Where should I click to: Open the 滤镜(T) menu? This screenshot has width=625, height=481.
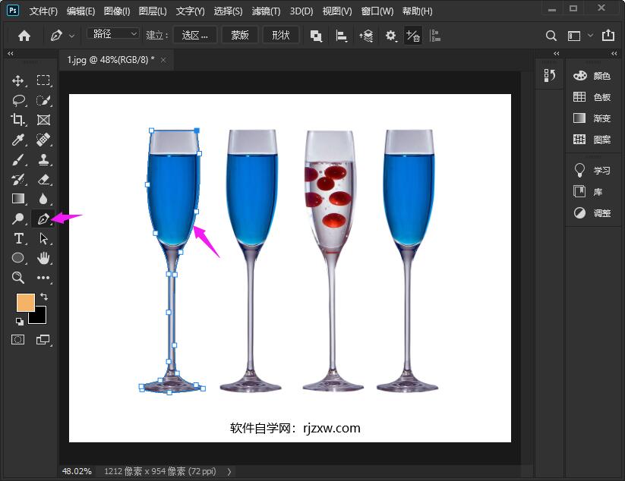[266, 11]
